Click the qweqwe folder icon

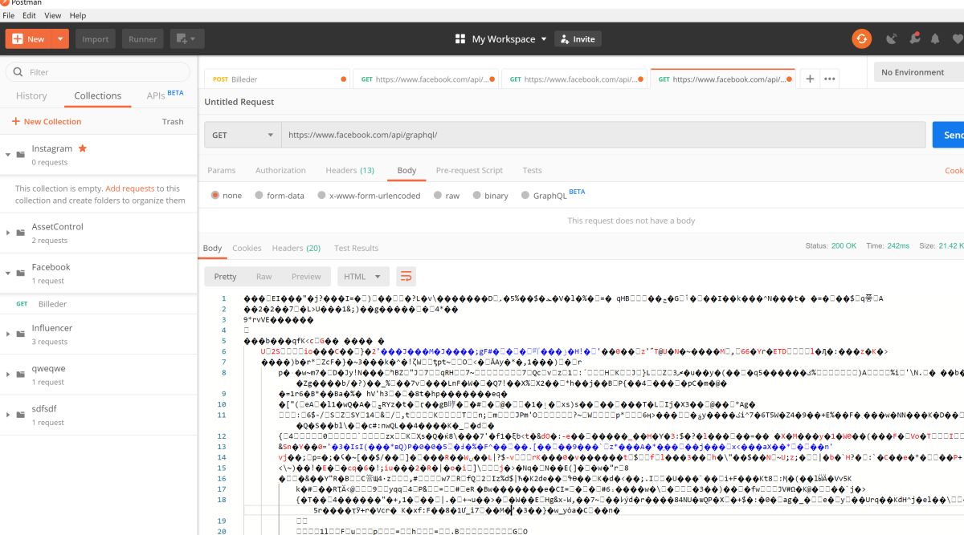click(20, 375)
